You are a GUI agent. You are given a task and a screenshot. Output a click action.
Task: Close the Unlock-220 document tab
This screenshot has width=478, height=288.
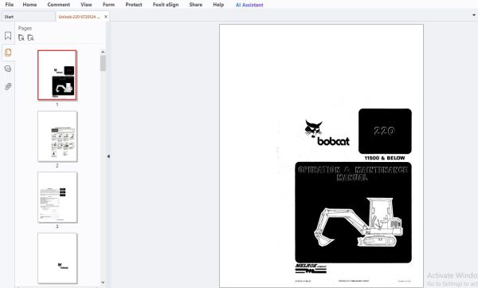tap(106, 17)
